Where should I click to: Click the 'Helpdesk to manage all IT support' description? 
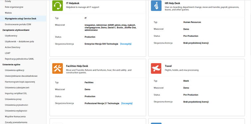83,7
